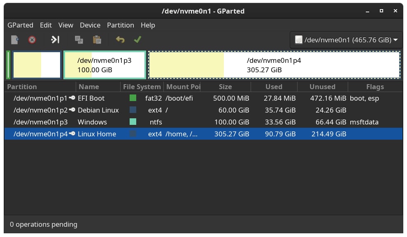Click the 66.44 GiB unused cell
Screen dimensions: 407x237
pos(331,122)
